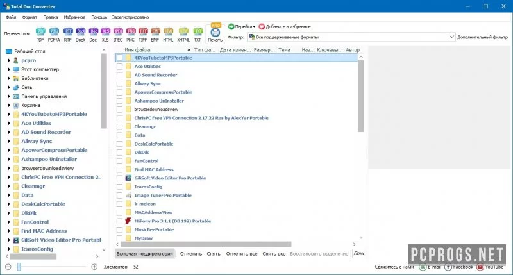Expand the pcpro tree node
The height and width of the screenshot is (275, 513).
(9, 60)
